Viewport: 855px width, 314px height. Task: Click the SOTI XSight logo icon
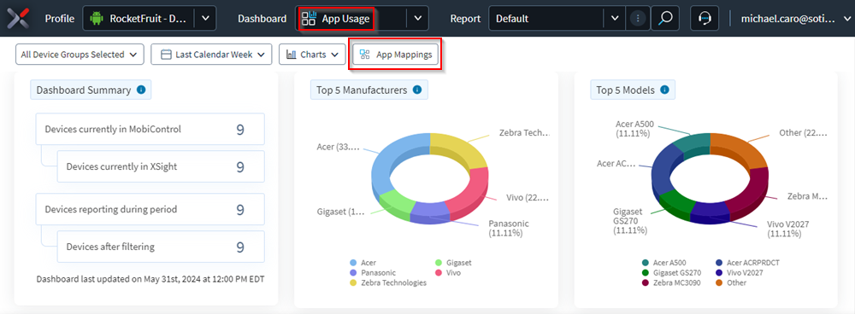point(17,18)
